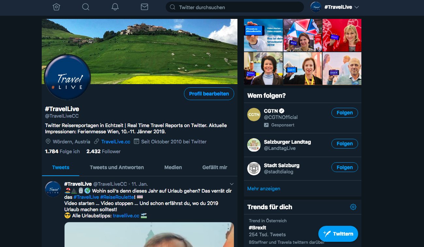Click the "Wem folgen?" heading
Image resolution: width=424 pixels, height=247 pixels.
[266, 96]
